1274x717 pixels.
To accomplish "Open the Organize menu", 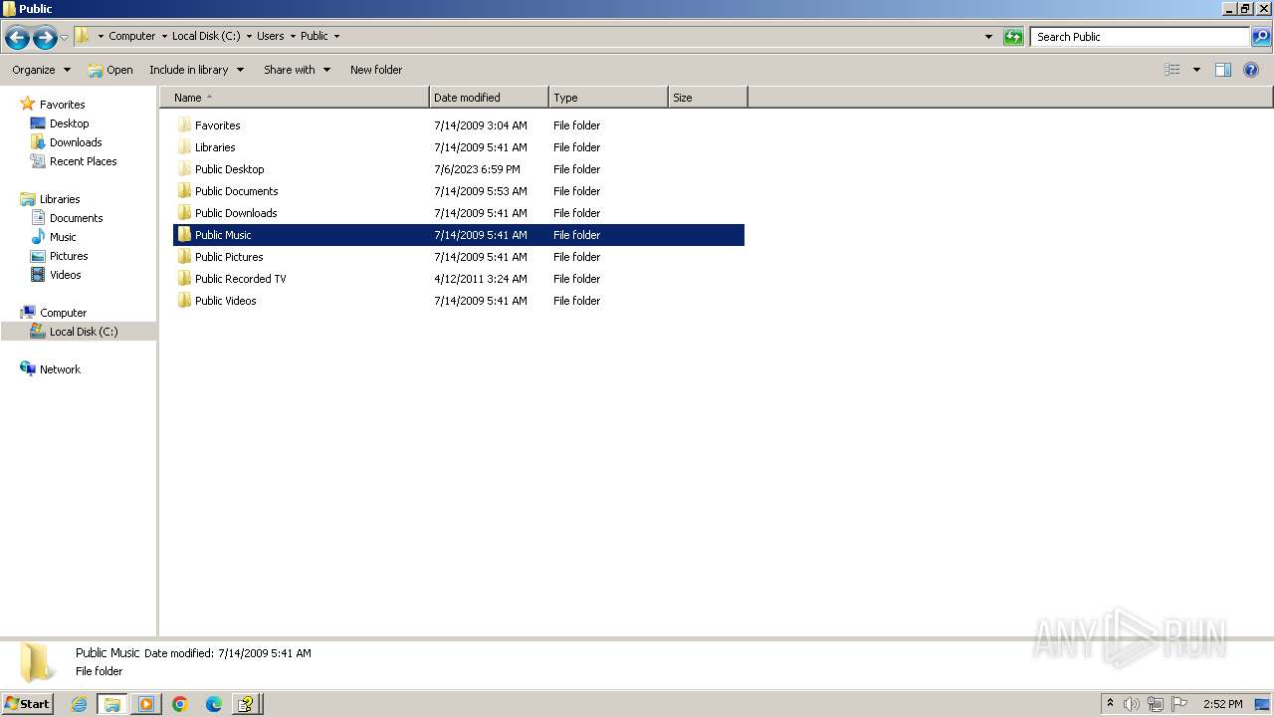I will (x=41, y=70).
